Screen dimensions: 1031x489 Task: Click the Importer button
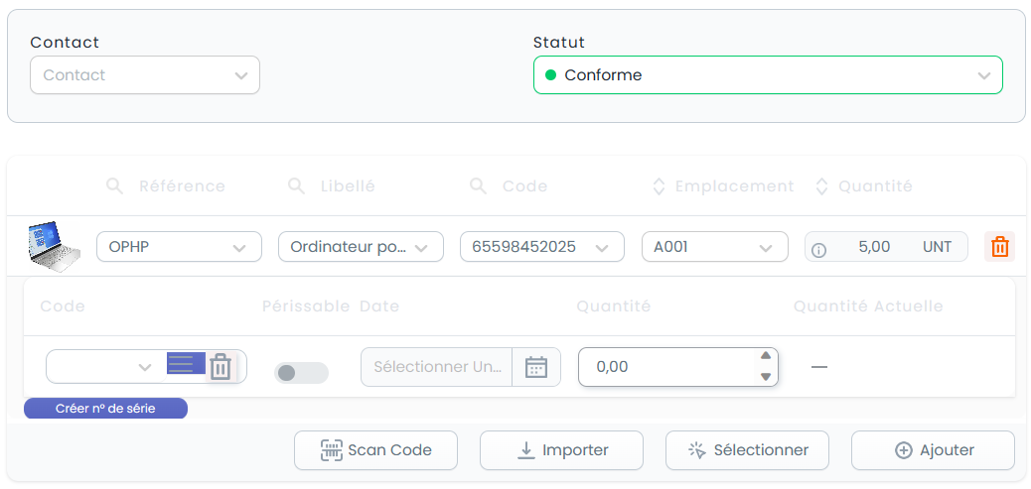561,450
